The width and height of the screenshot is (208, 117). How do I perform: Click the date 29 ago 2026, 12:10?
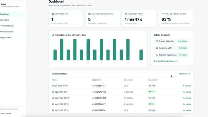coord(60,104)
